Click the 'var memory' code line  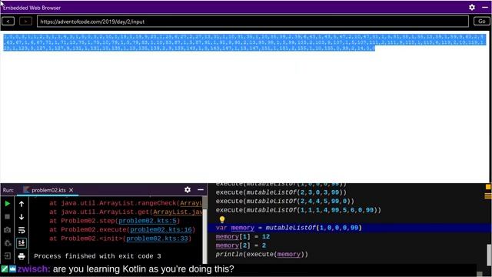pyautogui.click(x=289, y=228)
